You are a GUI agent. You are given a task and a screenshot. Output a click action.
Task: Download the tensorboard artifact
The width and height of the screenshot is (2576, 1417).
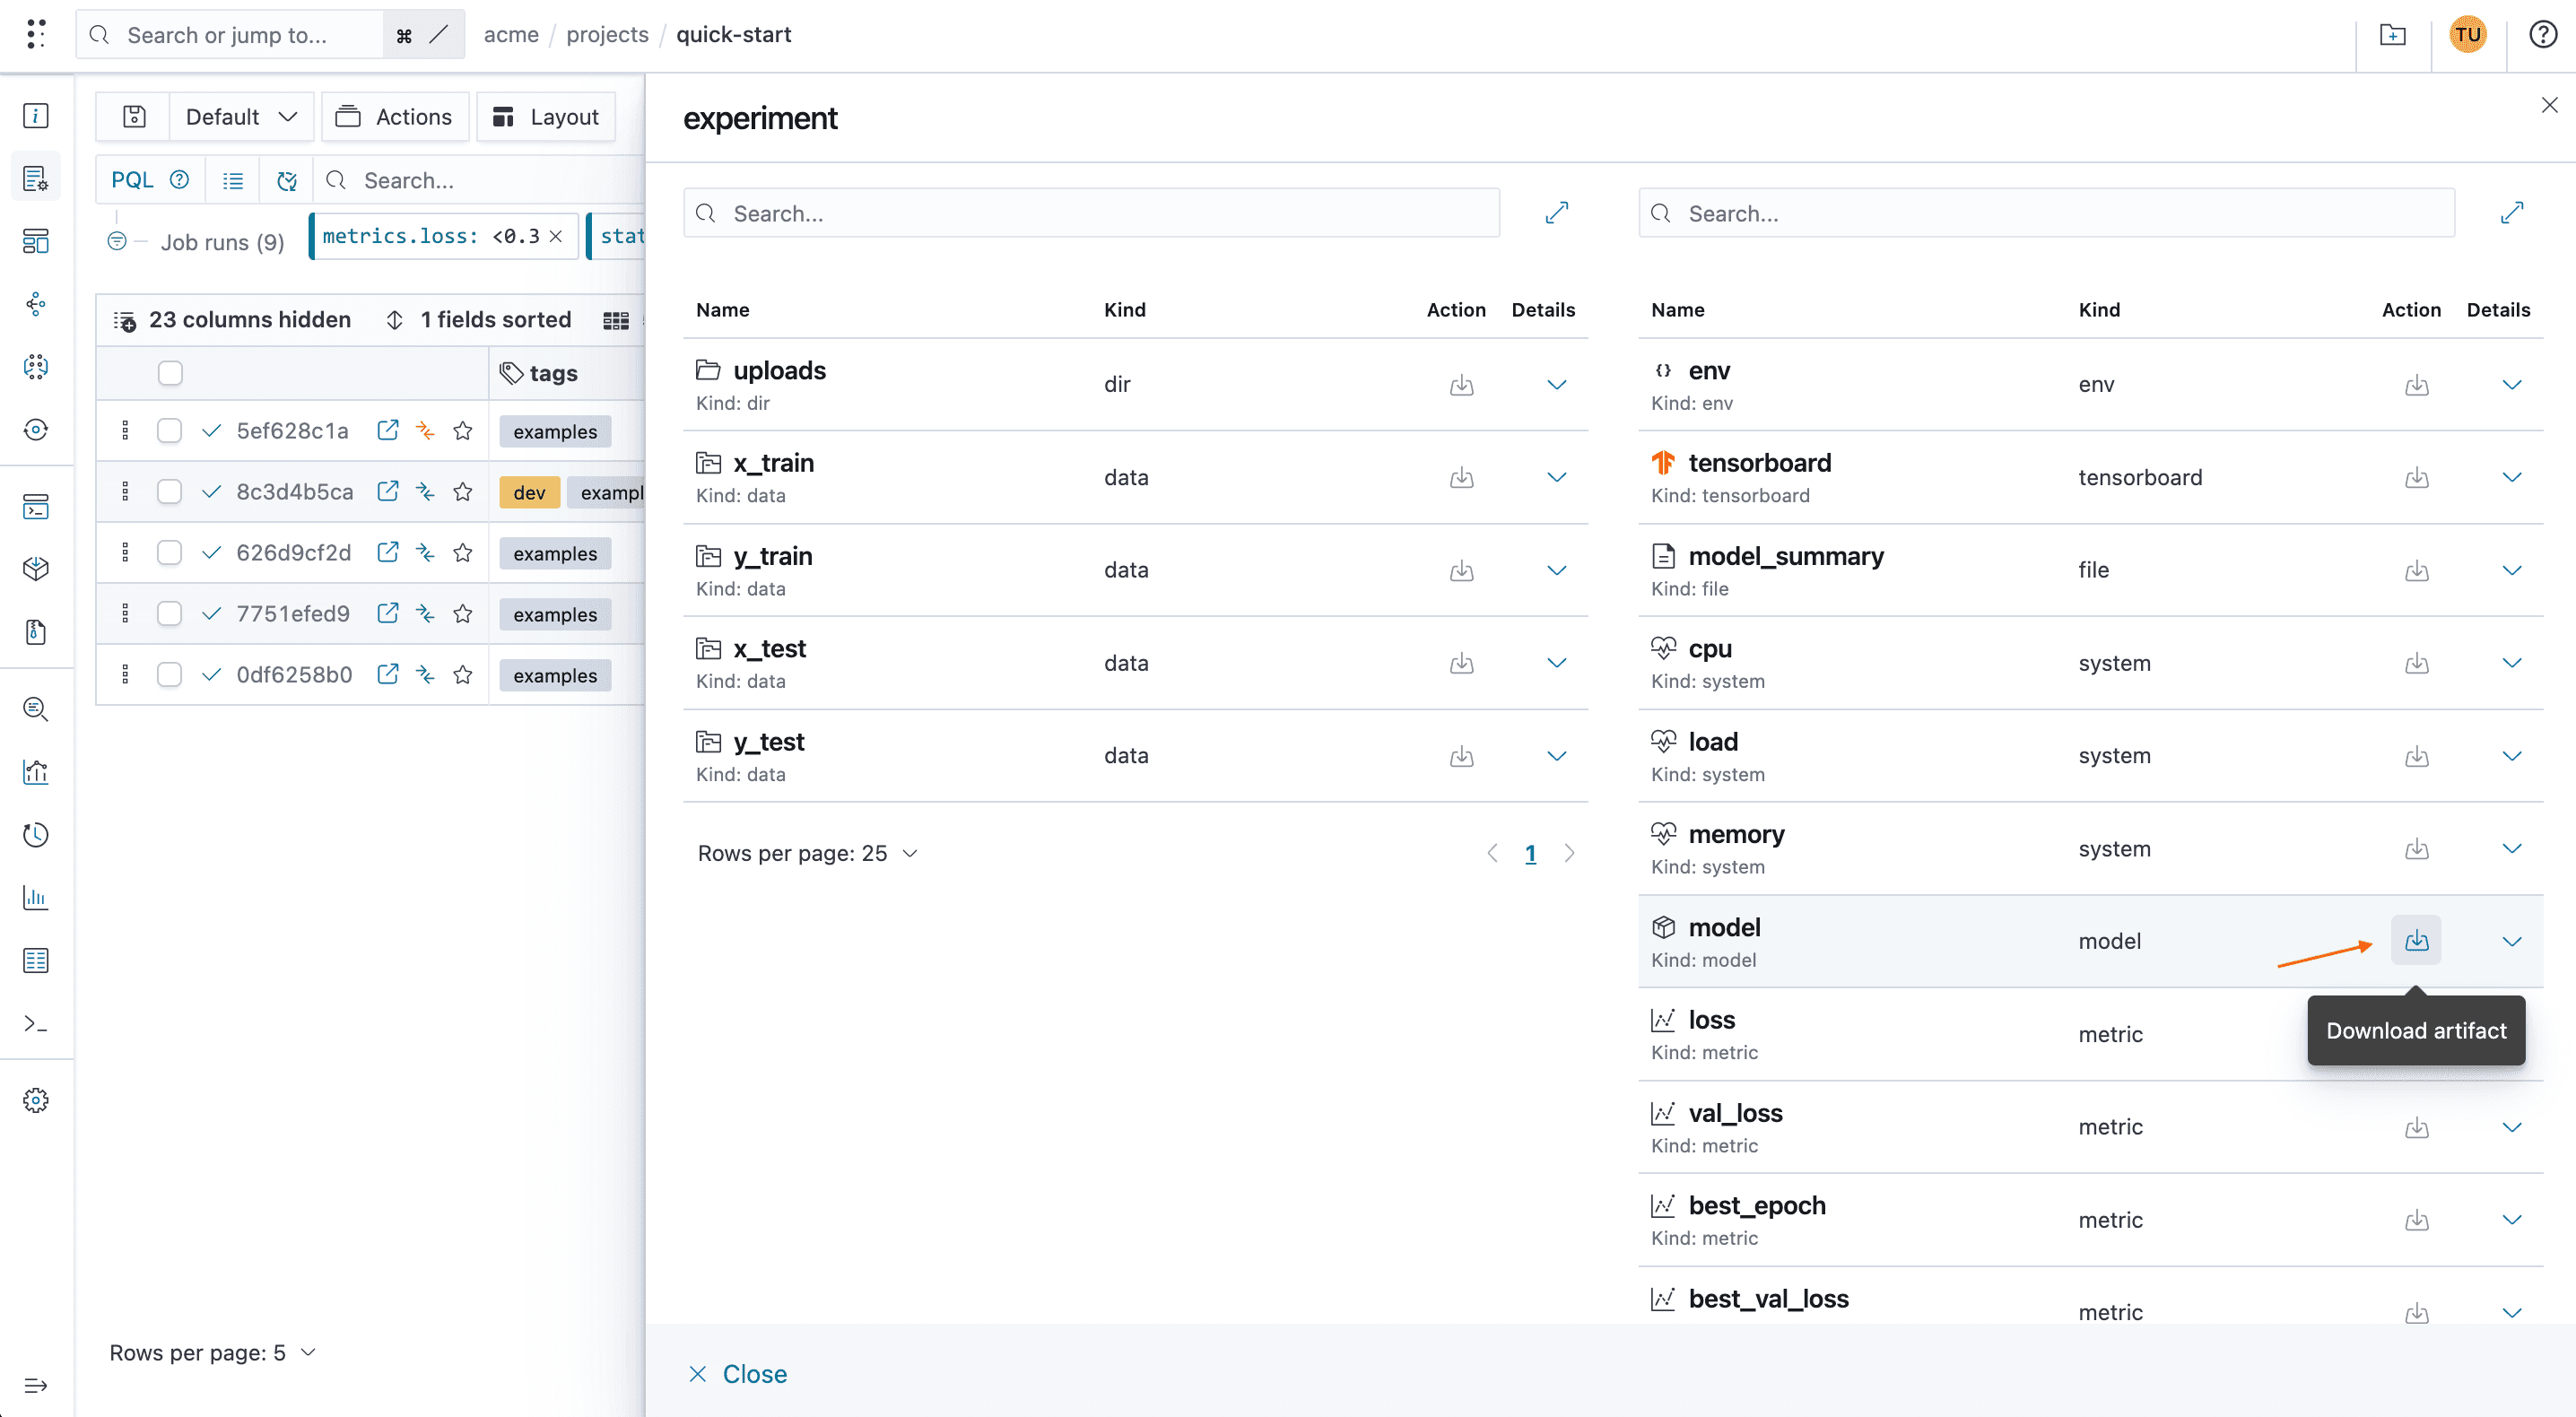tap(2417, 477)
